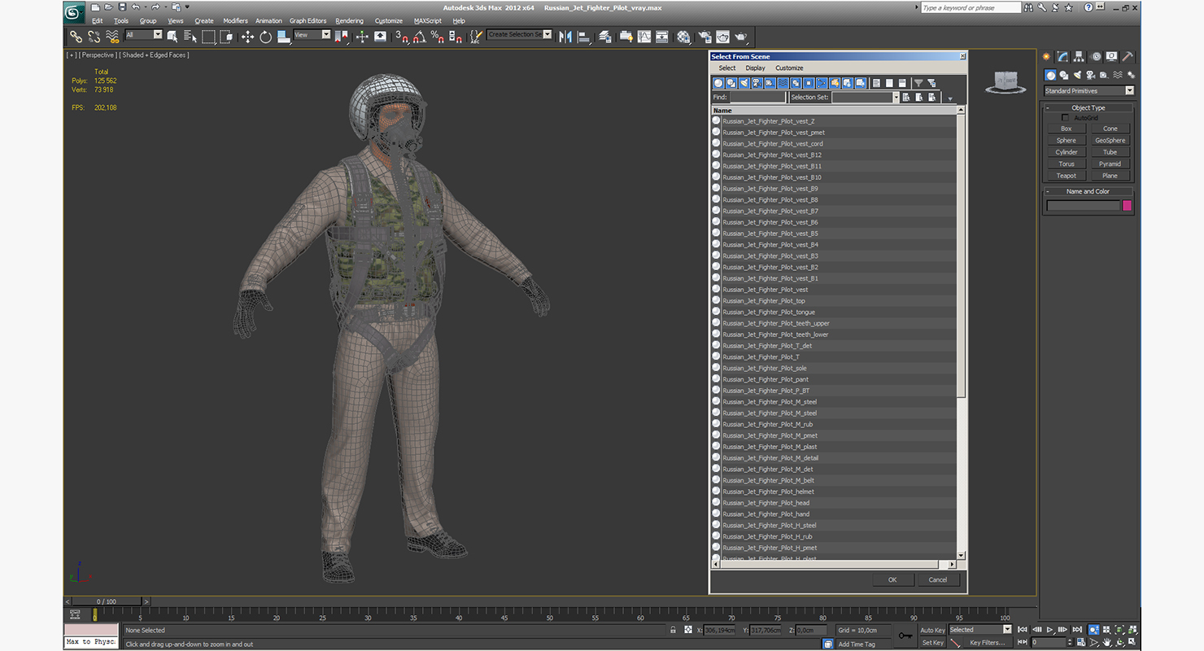Click the search keyword or phrase field

point(971,7)
